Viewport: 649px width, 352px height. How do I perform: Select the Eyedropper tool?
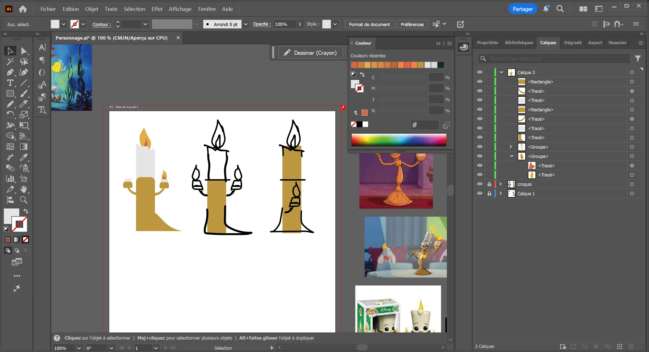24,157
